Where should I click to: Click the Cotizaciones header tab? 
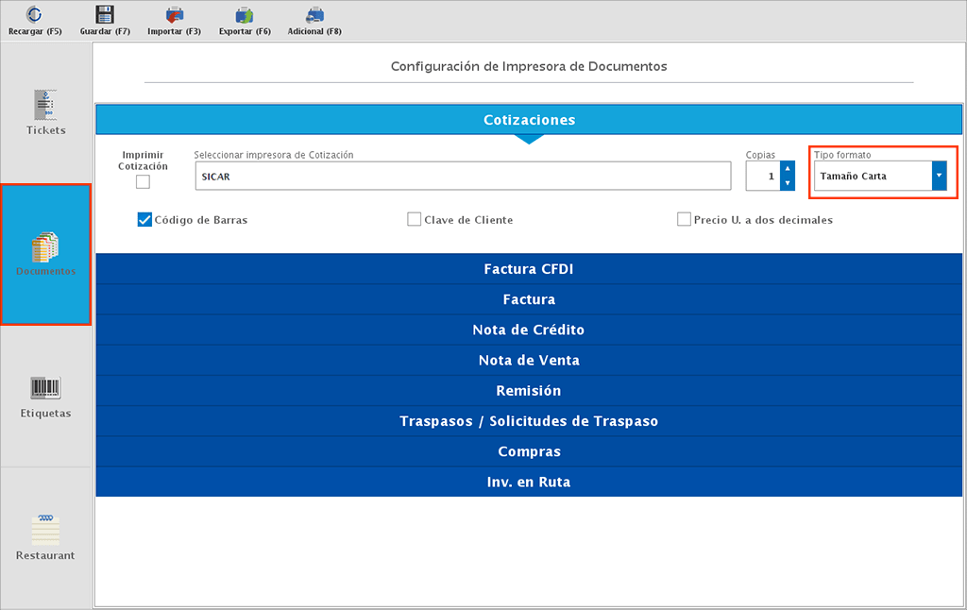click(x=529, y=120)
